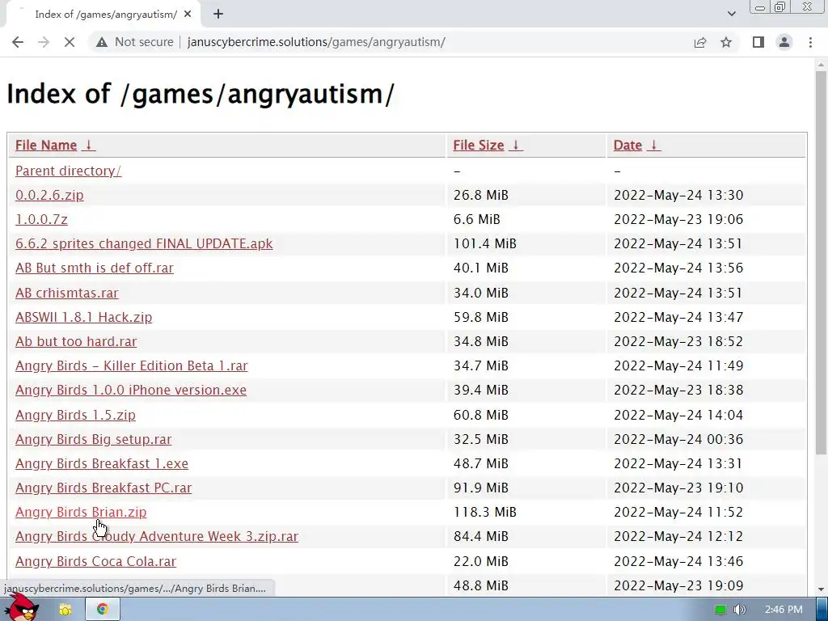Screen dimensions: 828x621
Task: Click the File Size descending arrow
Action: pos(516,146)
